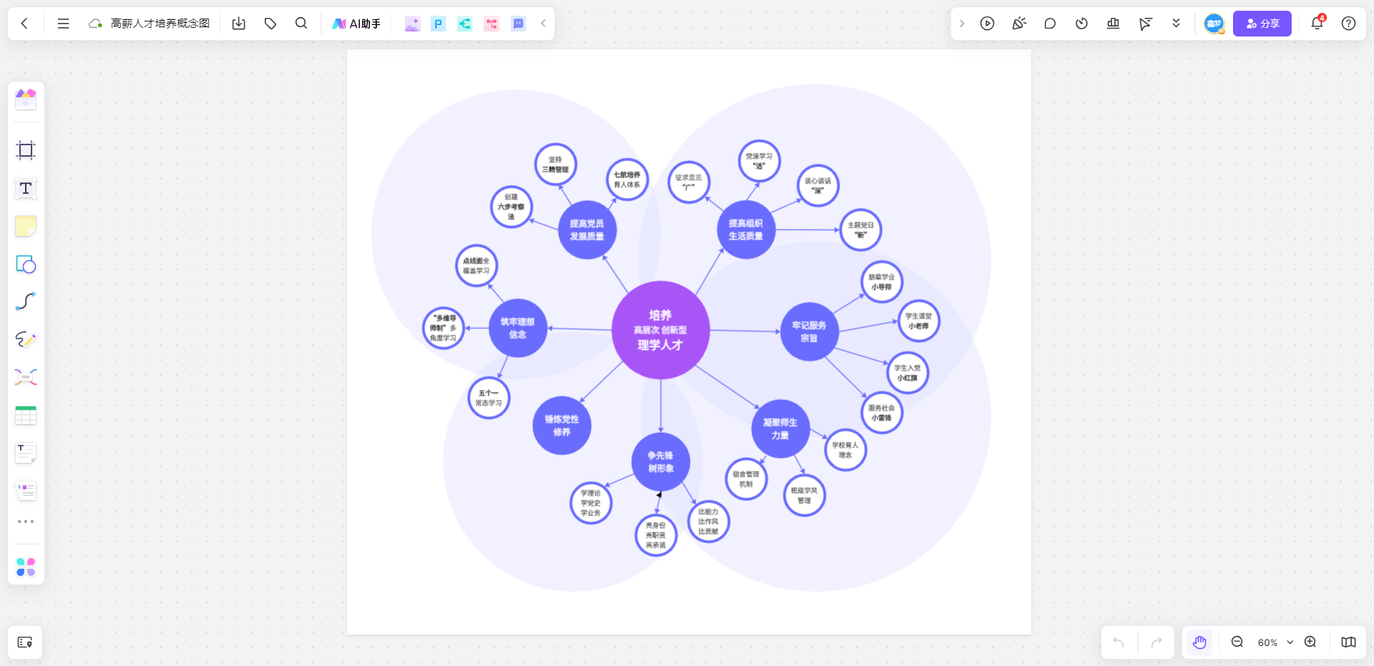Select the 服务社会小雷锋 bubble
The width and height of the screenshot is (1374, 666).
click(x=882, y=413)
